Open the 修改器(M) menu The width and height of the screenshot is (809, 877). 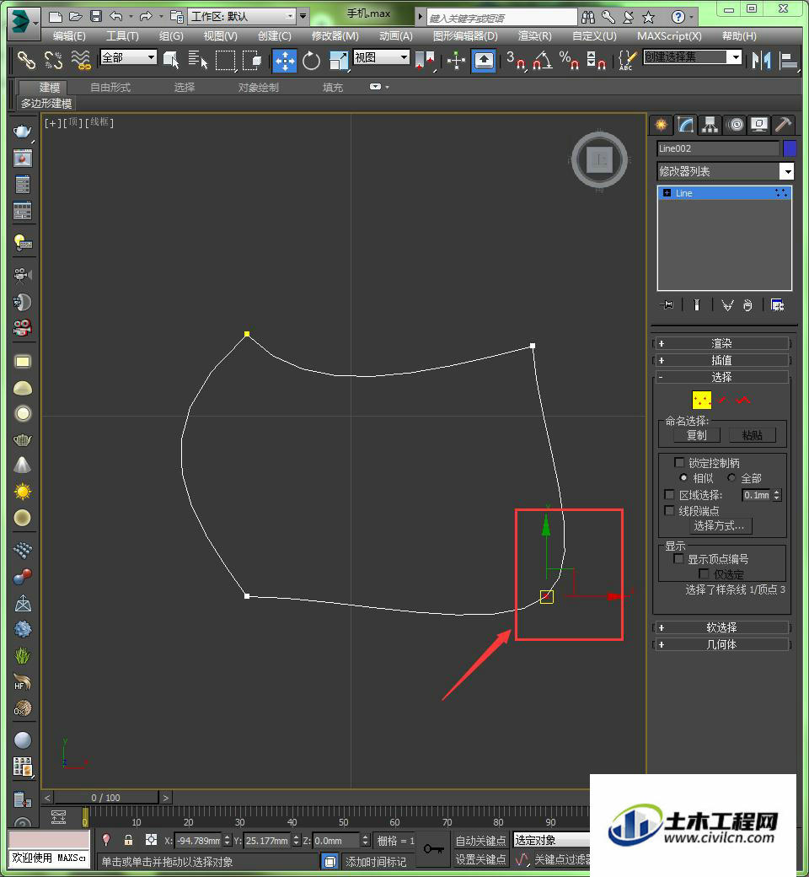[335, 35]
